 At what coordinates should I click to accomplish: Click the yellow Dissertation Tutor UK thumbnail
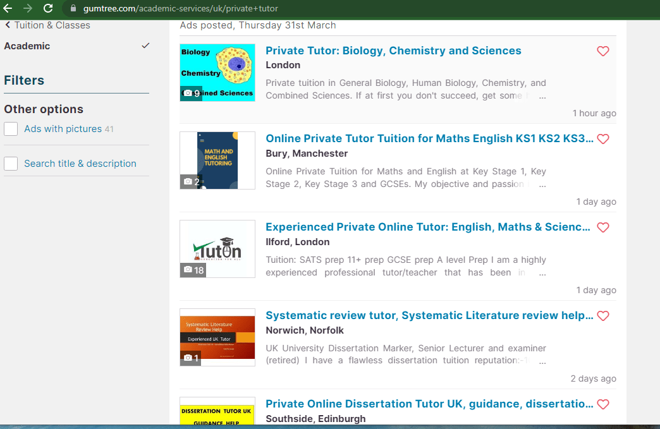pos(217,411)
